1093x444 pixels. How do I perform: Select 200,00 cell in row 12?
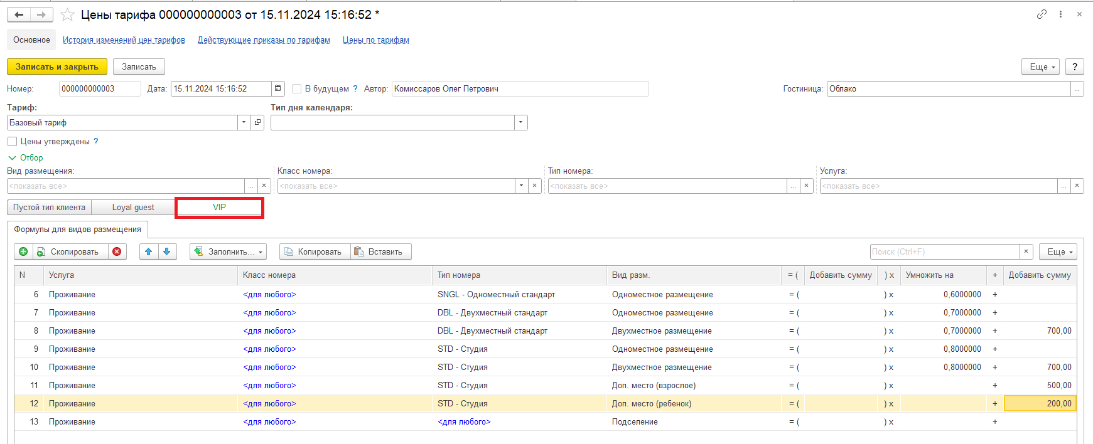(x=1040, y=403)
